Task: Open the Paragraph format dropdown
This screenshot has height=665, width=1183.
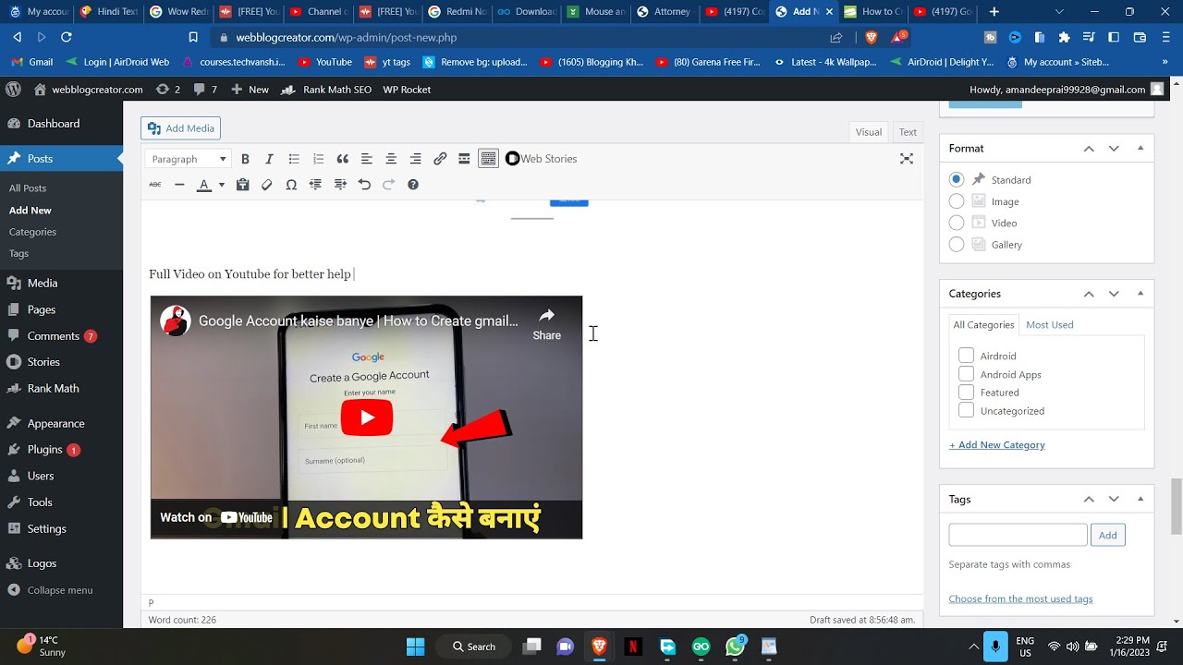Action: point(189,159)
